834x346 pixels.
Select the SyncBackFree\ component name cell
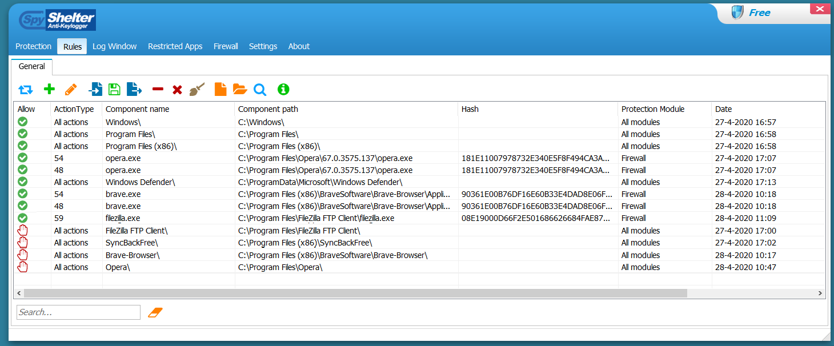coord(132,243)
